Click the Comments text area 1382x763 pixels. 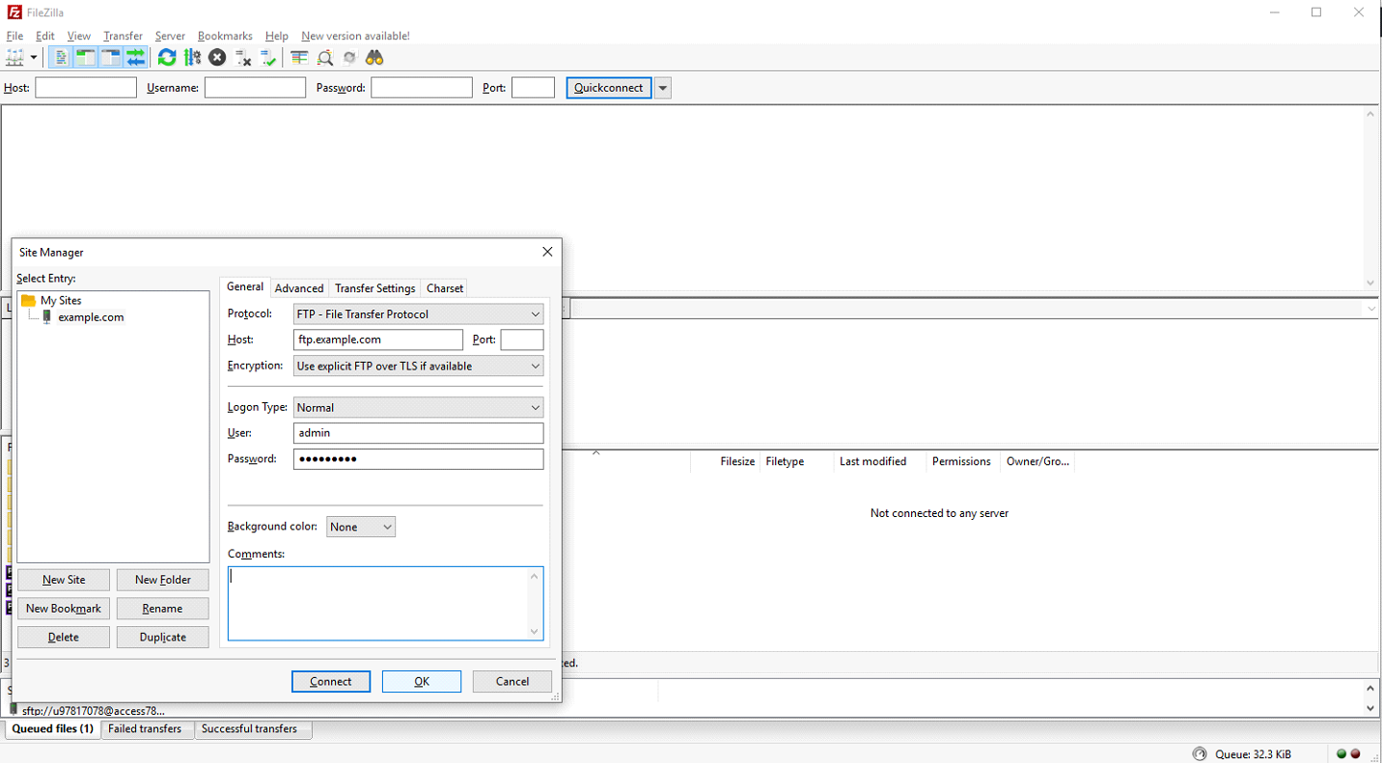point(385,603)
